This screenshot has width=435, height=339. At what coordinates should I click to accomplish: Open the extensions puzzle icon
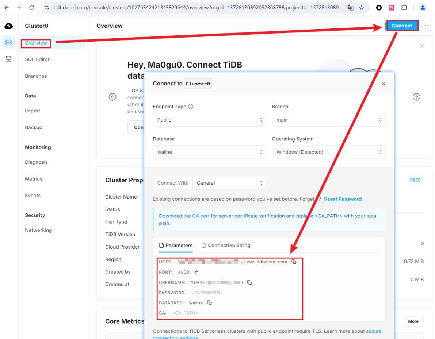click(404, 8)
